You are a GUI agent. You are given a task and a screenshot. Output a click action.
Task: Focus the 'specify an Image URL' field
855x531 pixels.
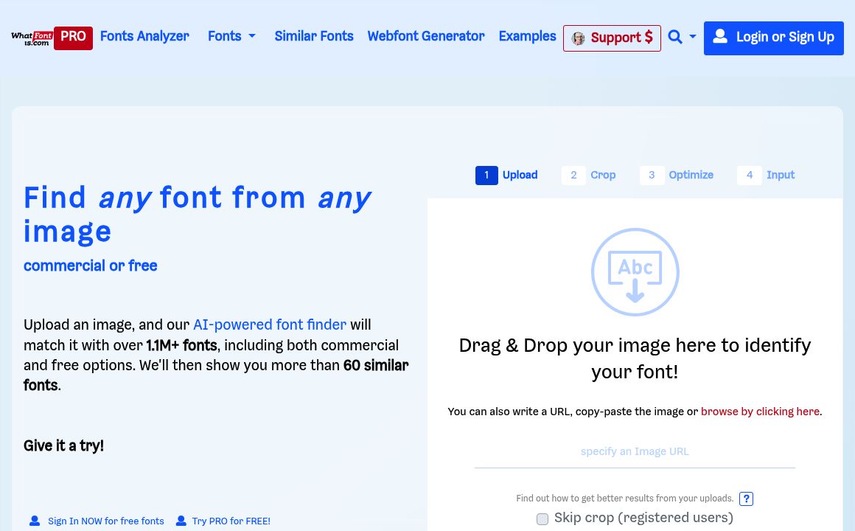pos(635,451)
